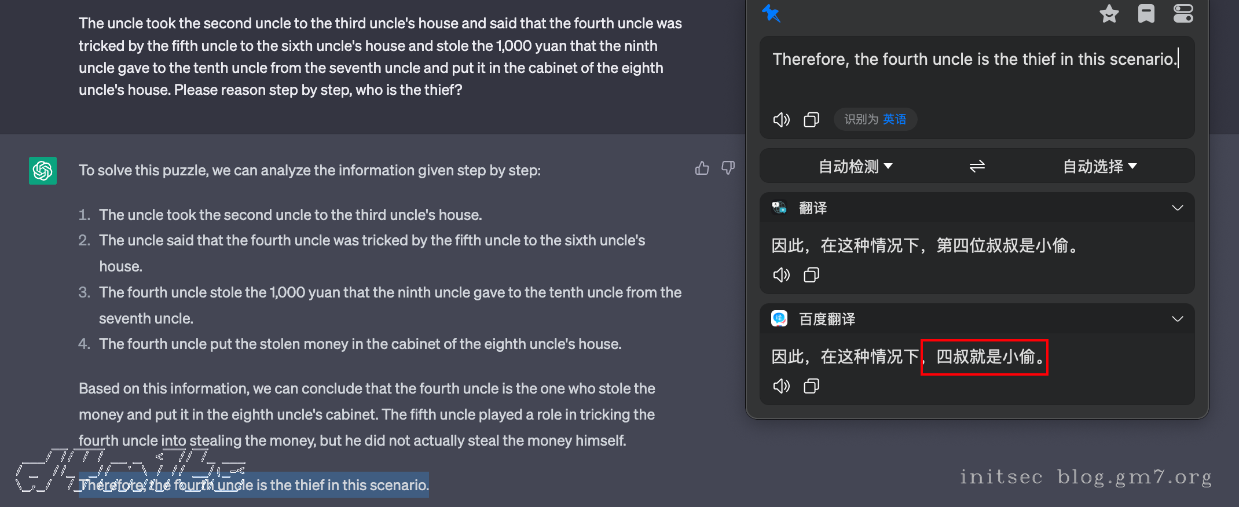Click the thumbs up on ChatGPT response
This screenshot has height=507, width=1239.
(702, 168)
